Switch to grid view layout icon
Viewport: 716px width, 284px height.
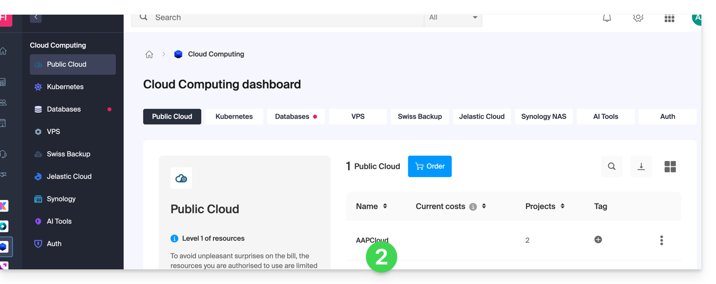tap(670, 166)
